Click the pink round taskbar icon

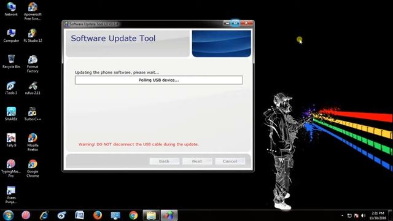(26, 215)
